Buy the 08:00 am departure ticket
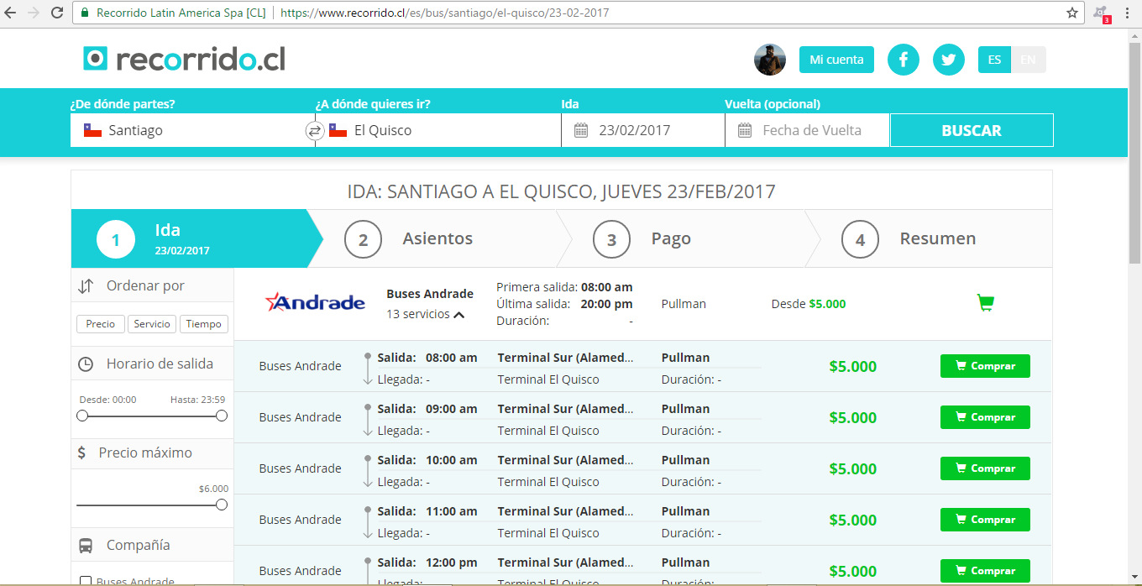 [985, 366]
